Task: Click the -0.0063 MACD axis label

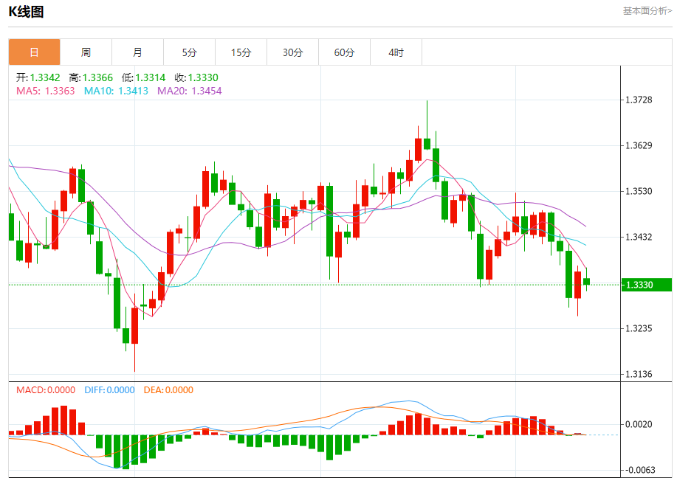Action: [639, 470]
